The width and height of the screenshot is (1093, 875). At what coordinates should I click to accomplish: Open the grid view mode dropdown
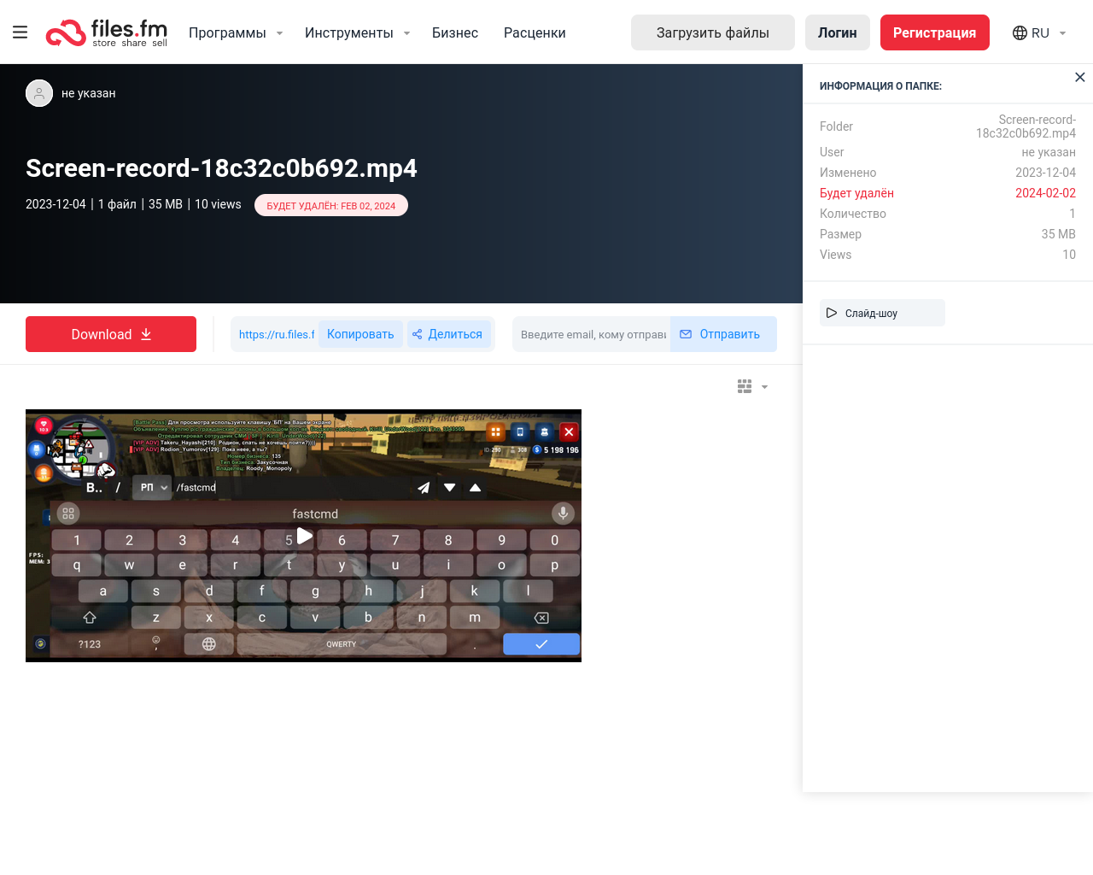point(752,386)
